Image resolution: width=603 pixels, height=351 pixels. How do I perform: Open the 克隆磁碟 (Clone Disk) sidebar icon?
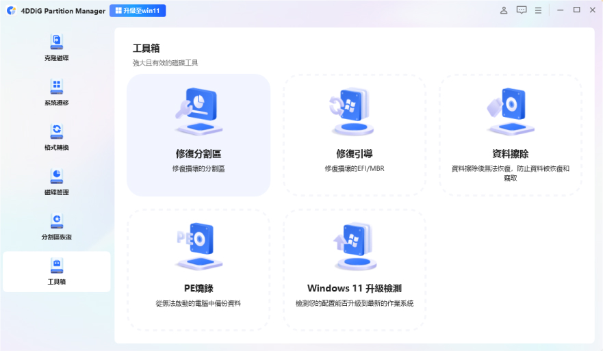pos(57,42)
